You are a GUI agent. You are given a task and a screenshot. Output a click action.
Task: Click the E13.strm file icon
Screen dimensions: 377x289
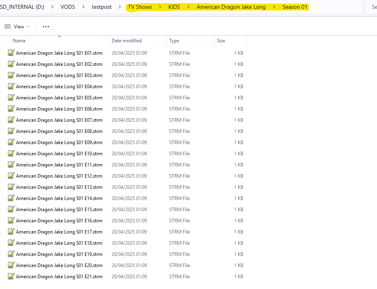[x=11, y=187]
